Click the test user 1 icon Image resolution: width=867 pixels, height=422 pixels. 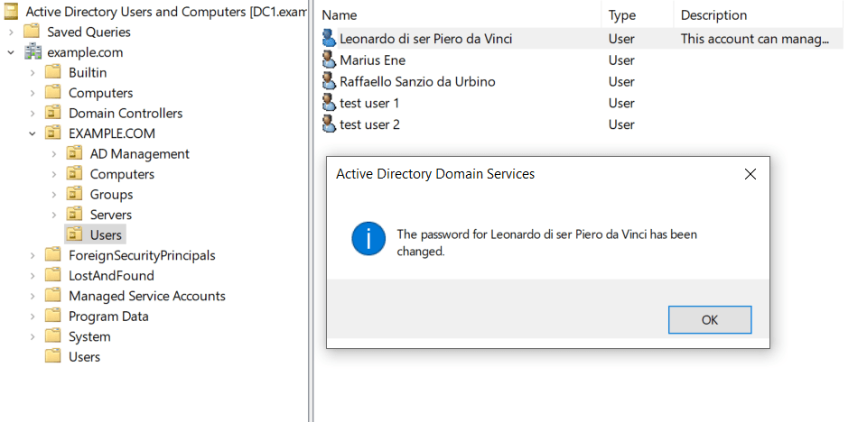coord(329,103)
